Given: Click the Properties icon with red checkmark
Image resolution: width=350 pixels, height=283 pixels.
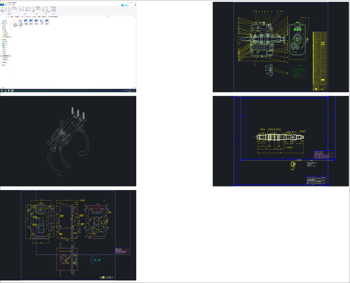Looking at the screenshot, I should [x=44, y=8].
